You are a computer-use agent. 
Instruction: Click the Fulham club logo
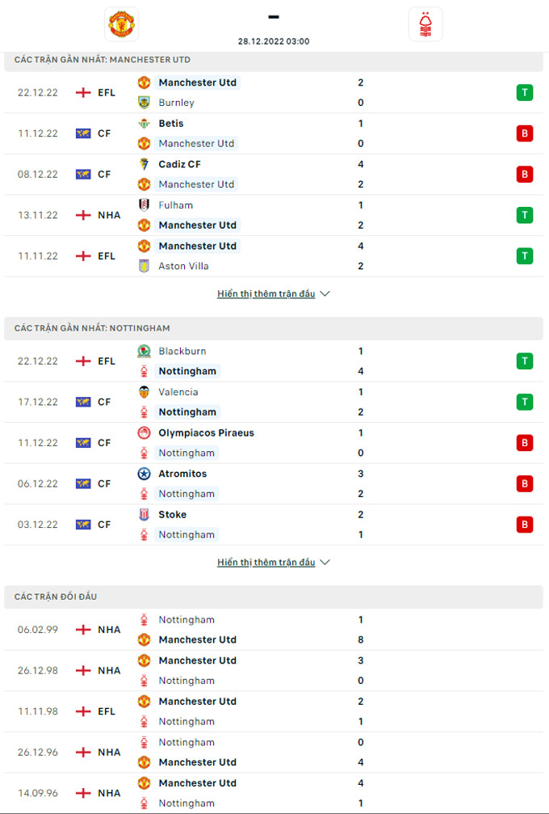144,205
